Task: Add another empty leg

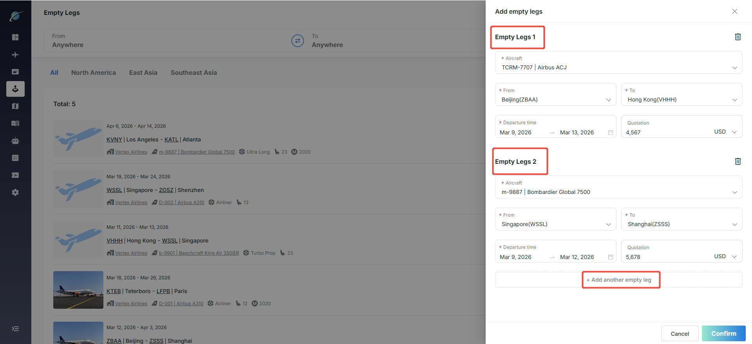Action: [x=619, y=280]
